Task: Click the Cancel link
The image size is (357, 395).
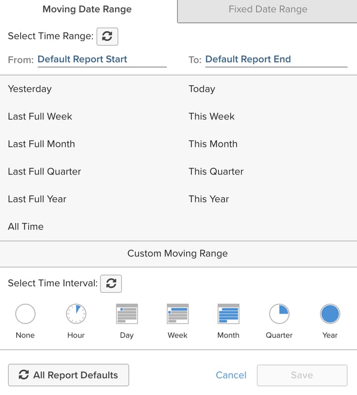Action: (x=231, y=375)
